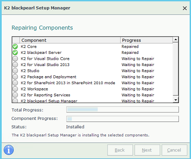This screenshot has width=191, height=159.
Task: Click the gray status icon for K2 Studio
Action: pyautogui.click(x=15, y=71)
